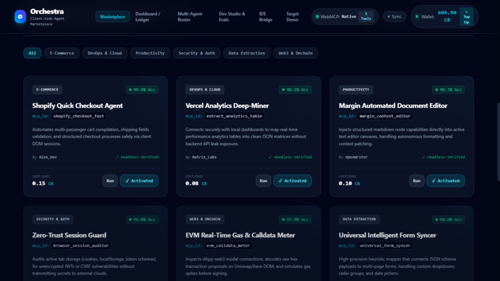The height and width of the screenshot is (281, 500).
Task: Select the Security & Auth filter chip
Action: (197, 53)
